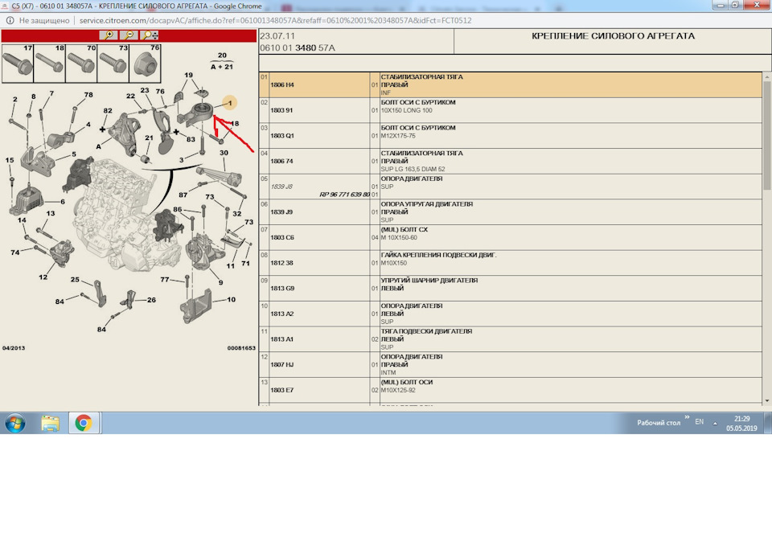Image resolution: width=772 pixels, height=554 pixels.
Task: Select bolt thumbnail number 70
Action: (x=80, y=63)
